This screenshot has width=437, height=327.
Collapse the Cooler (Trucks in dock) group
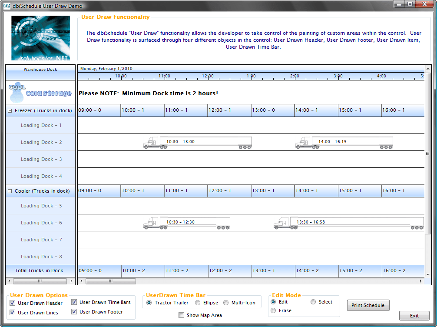click(10, 191)
